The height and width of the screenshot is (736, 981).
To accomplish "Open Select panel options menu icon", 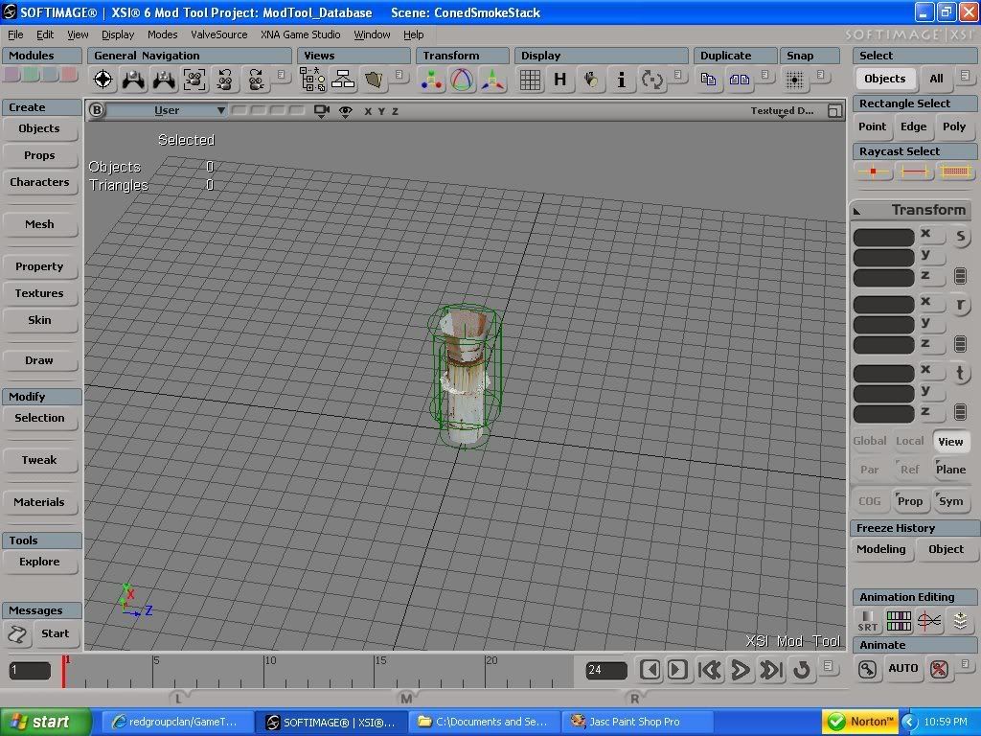I will pyautogui.click(x=964, y=75).
